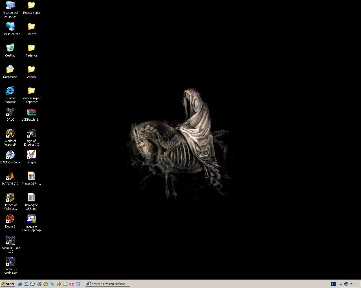Select the Robba Varia folder

tap(31, 8)
